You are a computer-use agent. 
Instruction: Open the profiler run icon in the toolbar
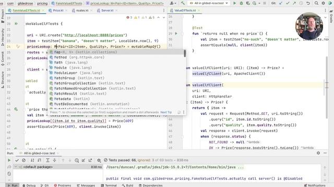click(254, 3)
